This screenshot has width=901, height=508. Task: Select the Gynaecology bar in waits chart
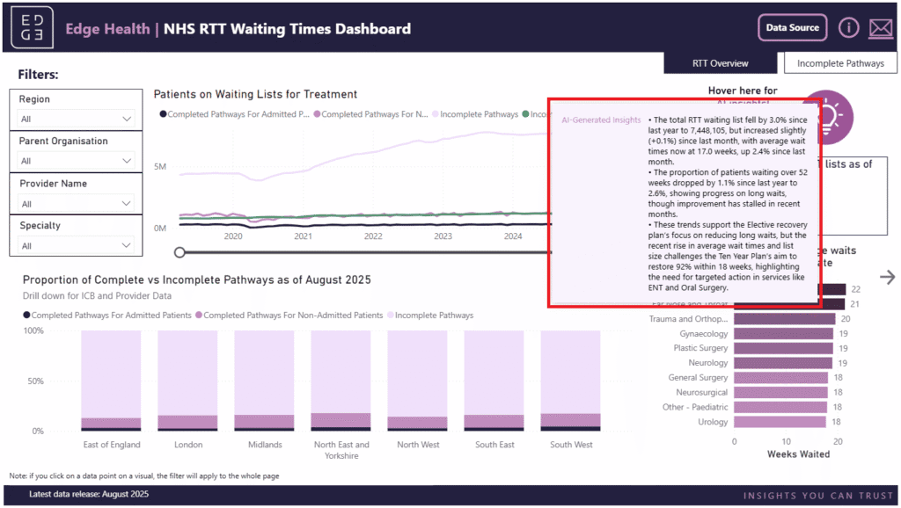[x=782, y=334]
